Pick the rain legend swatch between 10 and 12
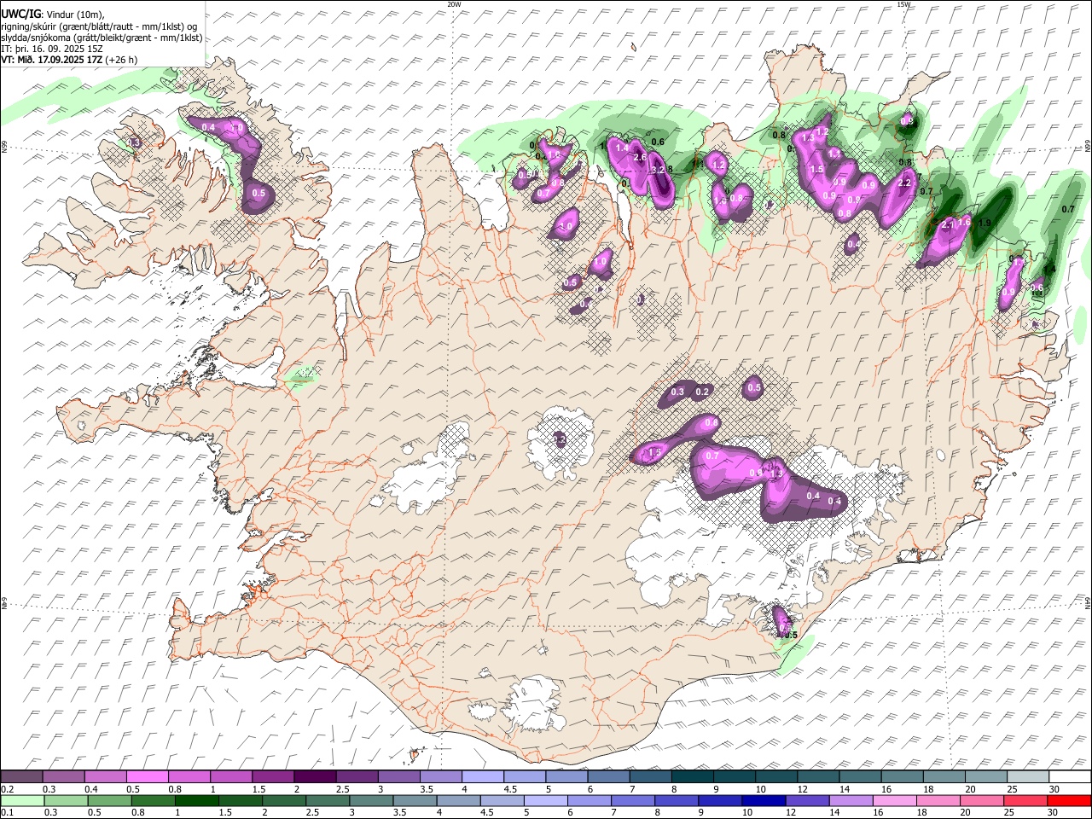The height and width of the screenshot is (819, 1092). tap(764, 800)
